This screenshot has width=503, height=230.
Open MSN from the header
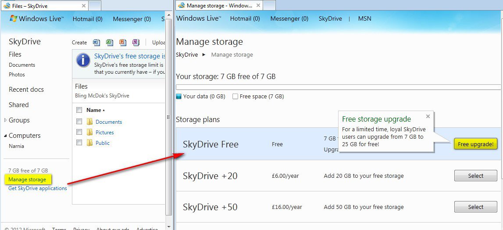click(365, 18)
